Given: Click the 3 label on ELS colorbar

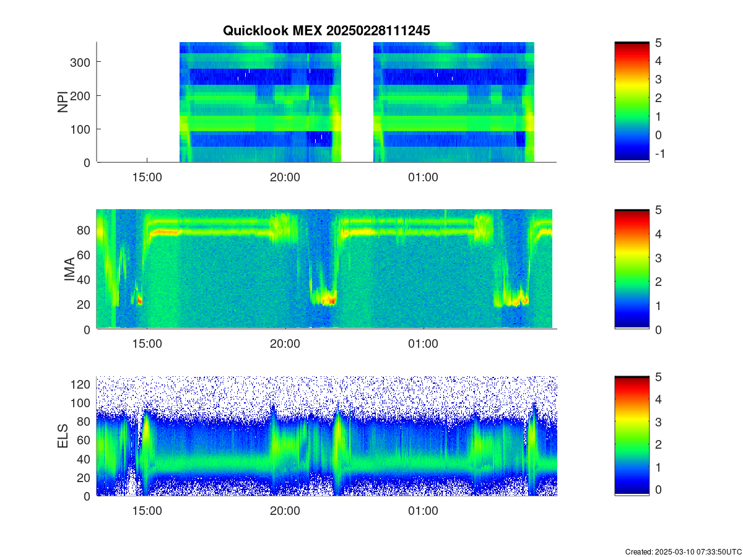Looking at the screenshot, I should tap(659, 422).
